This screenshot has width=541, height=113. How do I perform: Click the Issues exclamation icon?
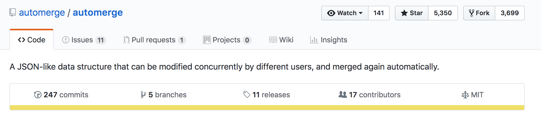click(x=65, y=40)
